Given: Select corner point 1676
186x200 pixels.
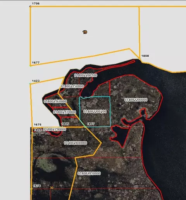Looking at the screenshot, I should (37, 186).
